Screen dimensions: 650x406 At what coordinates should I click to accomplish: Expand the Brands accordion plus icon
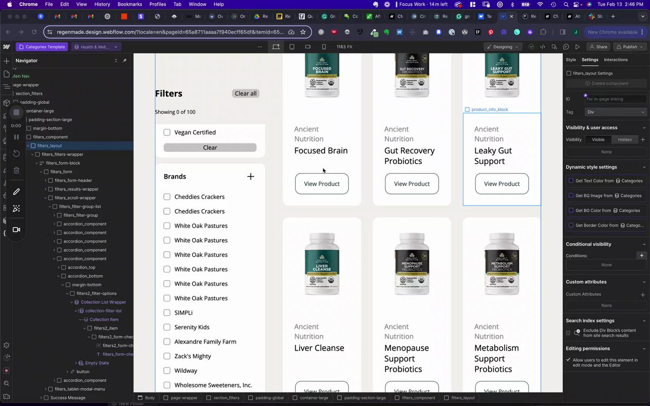[250, 177]
